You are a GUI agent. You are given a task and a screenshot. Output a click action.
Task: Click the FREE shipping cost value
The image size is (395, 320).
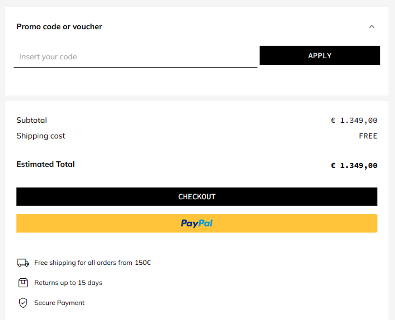click(x=368, y=136)
